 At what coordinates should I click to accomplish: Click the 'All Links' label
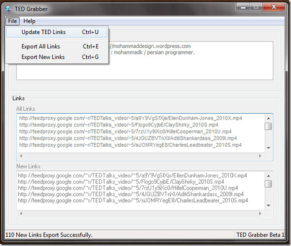point(26,109)
